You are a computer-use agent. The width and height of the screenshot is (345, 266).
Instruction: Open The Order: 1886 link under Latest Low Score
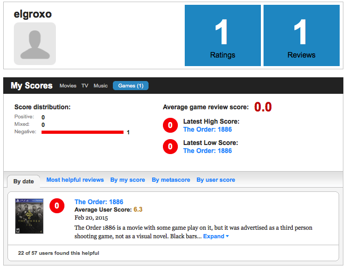tap(208, 151)
